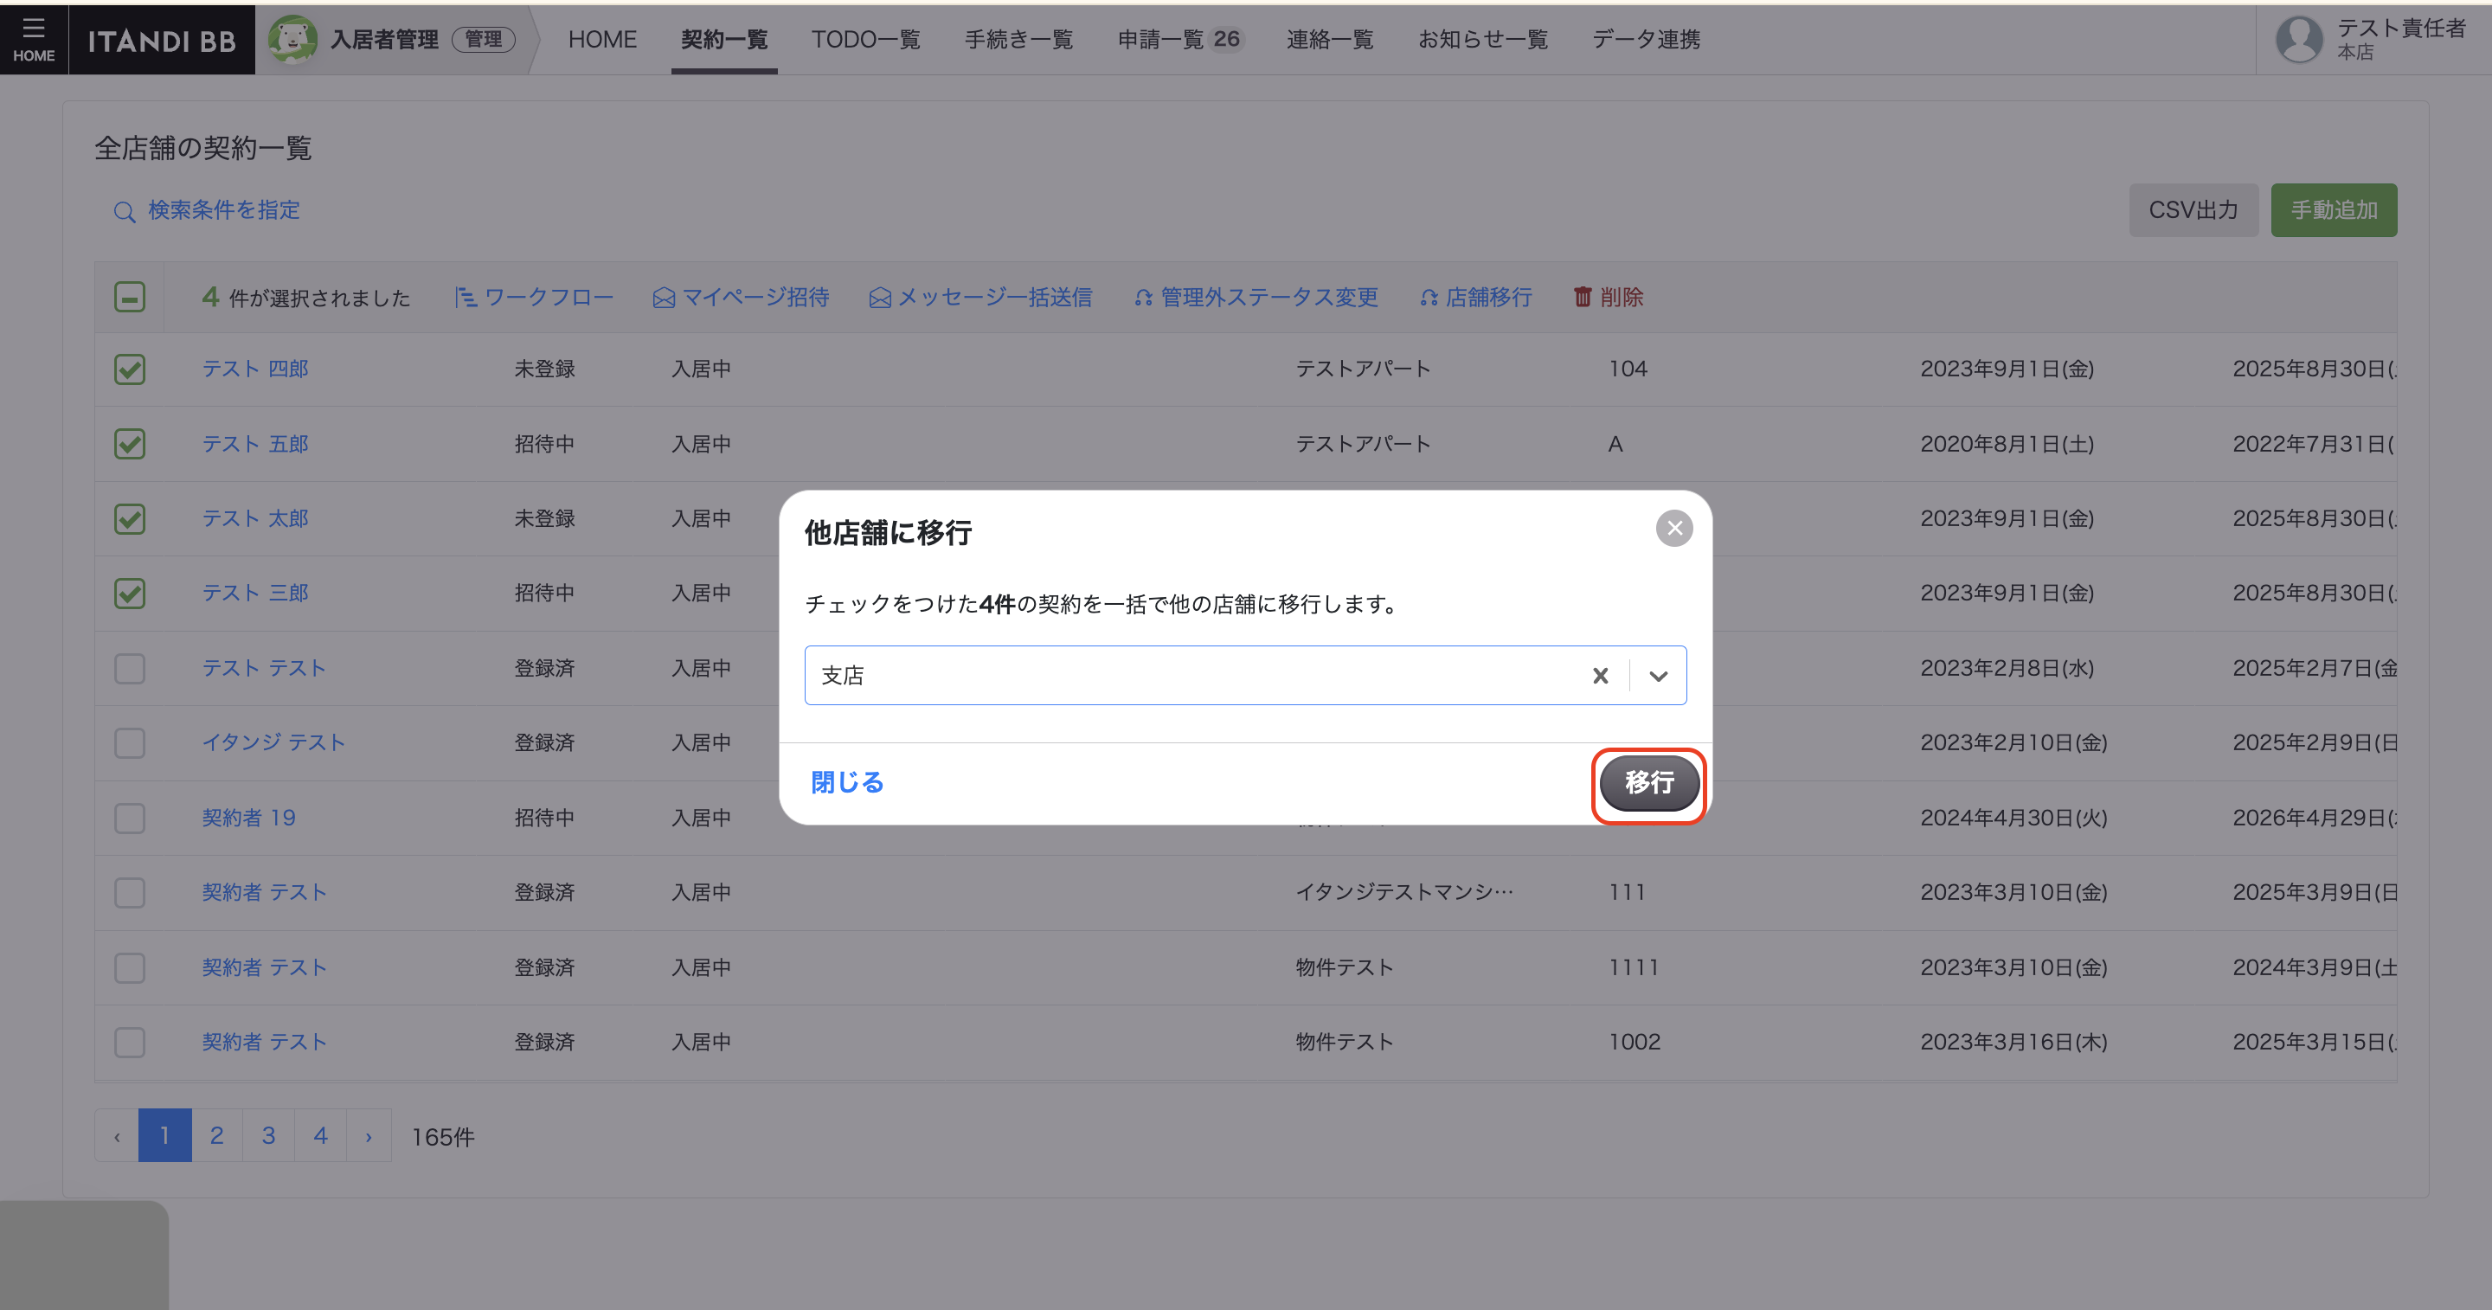Go to the previous page arrow
Viewport: 2492px width, 1310px height.
click(117, 1136)
